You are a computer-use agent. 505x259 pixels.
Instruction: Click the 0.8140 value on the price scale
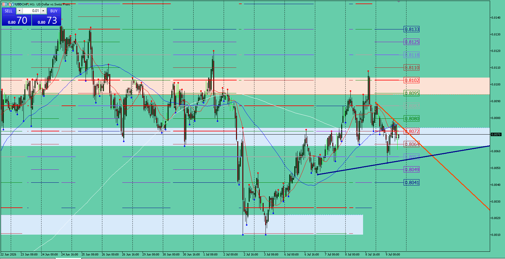[x=496, y=18]
